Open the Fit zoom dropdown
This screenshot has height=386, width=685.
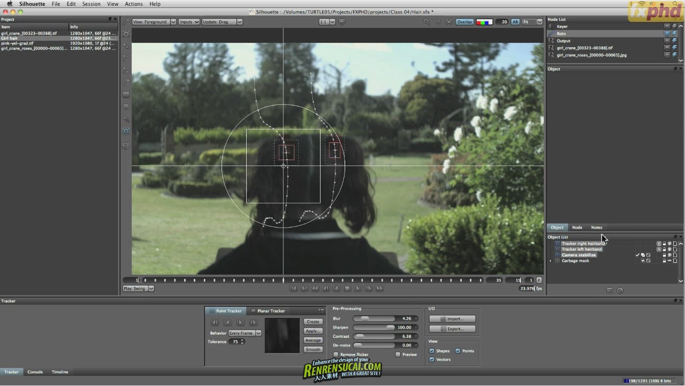532,22
